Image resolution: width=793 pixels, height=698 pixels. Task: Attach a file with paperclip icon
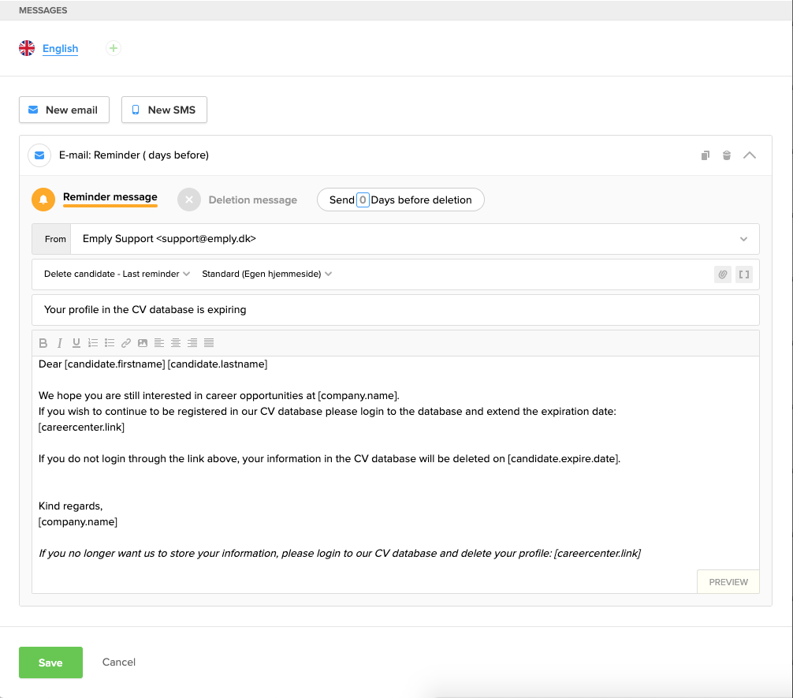click(722, 274)
